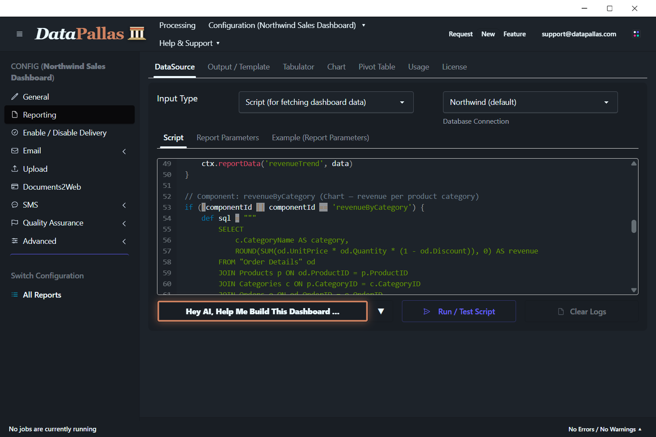This screenshot has height=437, width=656.
Task: Switch to the Chart tab
Action: click(336, 67)
